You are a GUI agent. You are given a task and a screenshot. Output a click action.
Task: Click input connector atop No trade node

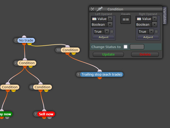click(24, 37)
